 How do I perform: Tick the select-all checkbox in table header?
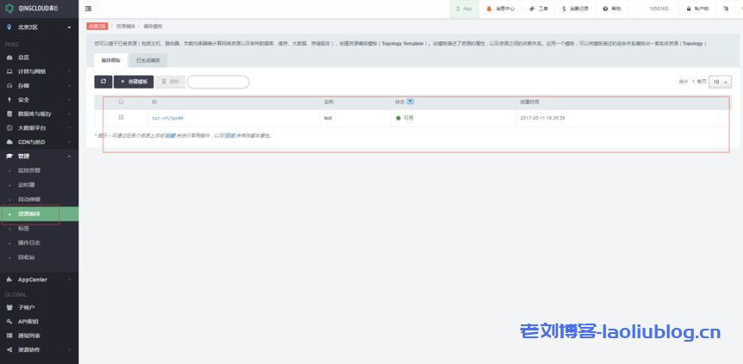(x=121, y=102)
